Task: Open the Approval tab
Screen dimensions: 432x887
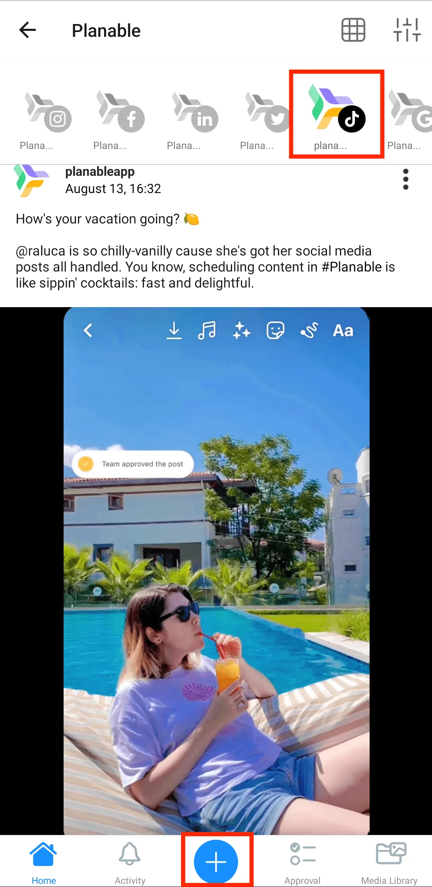Action: point(303,863)
